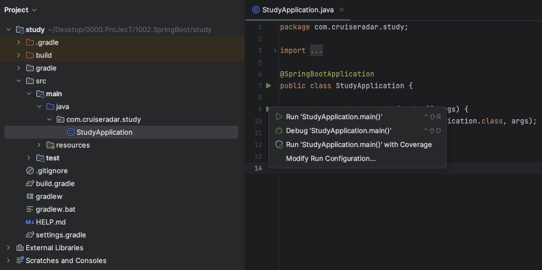Collapse the src folder
Screen dimensions: 542x270
(18, 81)
